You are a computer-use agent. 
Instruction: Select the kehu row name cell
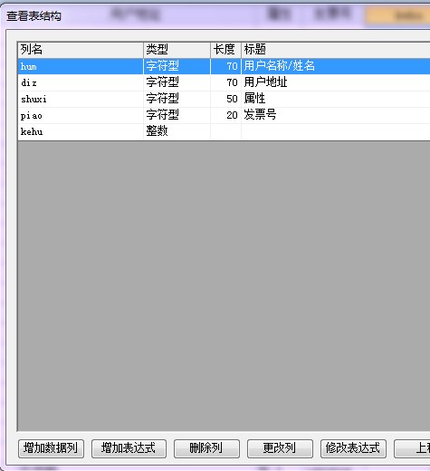81,131
